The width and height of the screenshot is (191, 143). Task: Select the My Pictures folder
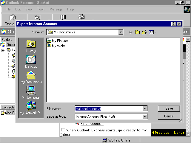tap(58, 41)
